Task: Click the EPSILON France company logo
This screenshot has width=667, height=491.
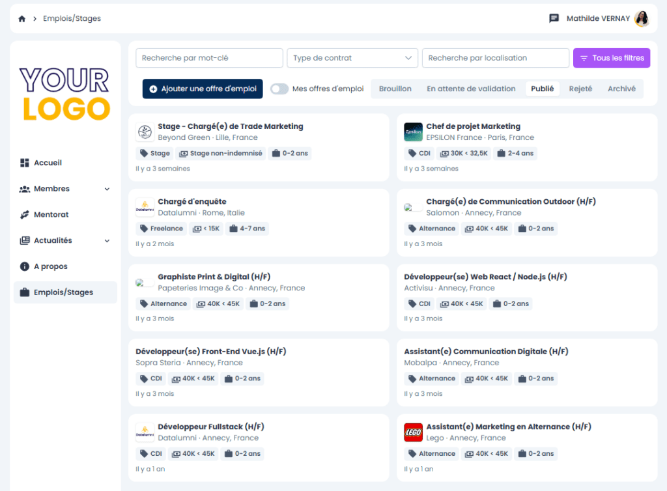Action: click(x=413, y=132)
